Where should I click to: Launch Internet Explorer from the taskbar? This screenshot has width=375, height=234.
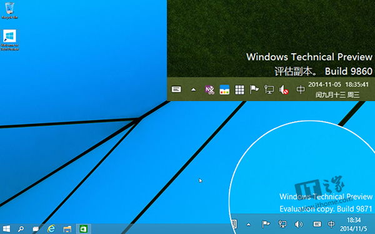pos(51,229)
